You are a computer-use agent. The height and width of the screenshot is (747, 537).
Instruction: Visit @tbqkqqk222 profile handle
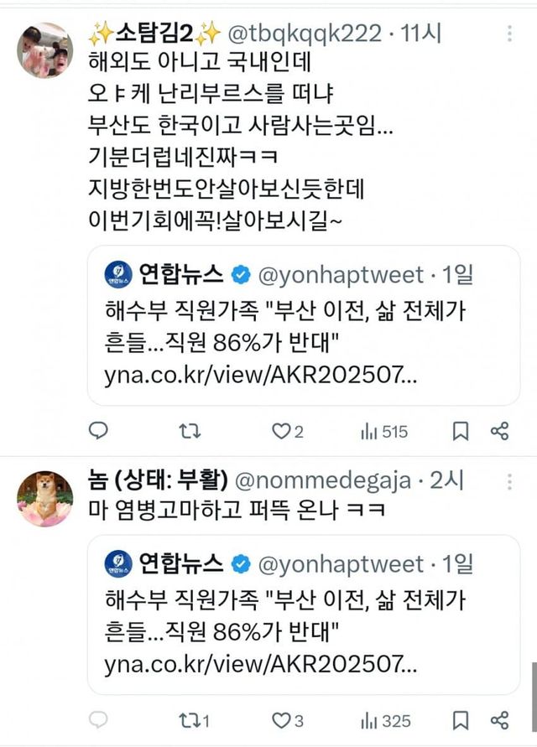pos(302,34)
